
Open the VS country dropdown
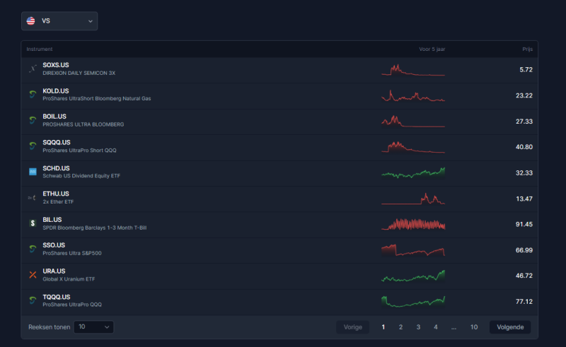tap(59, 21)
